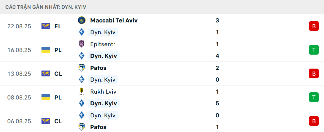Select the EL competition label
Viewport: 324px width, 132px height.
(x=58, y=26)
